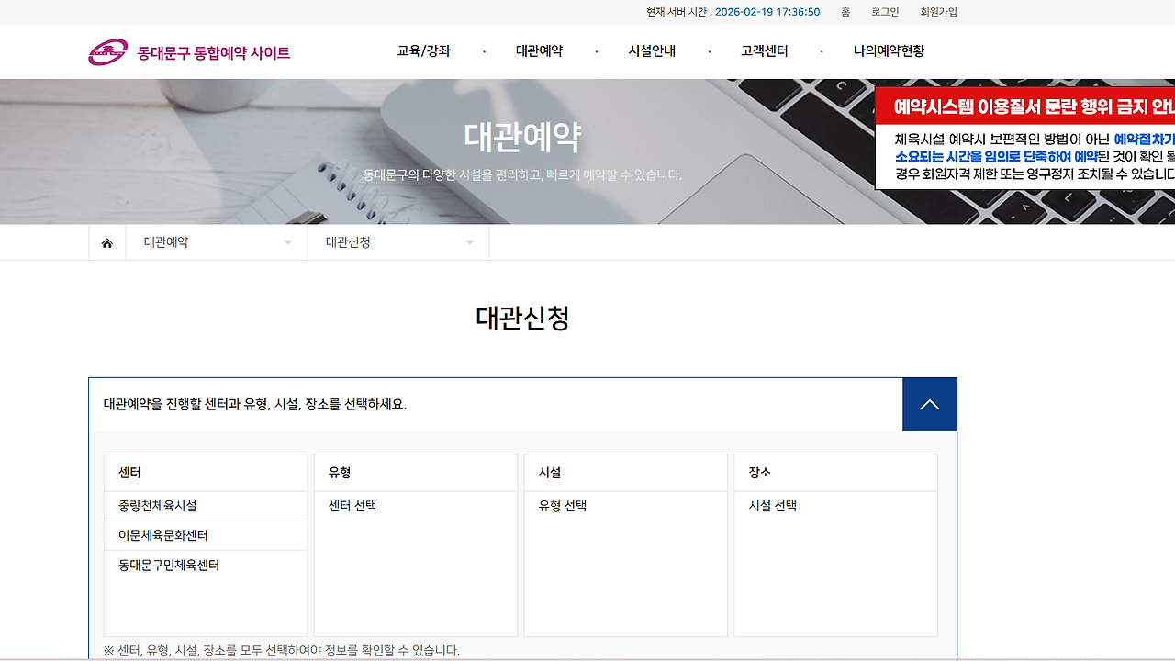Click the 센터 column header
Viewport: 1175px width, 661px height.
point(206,473)
